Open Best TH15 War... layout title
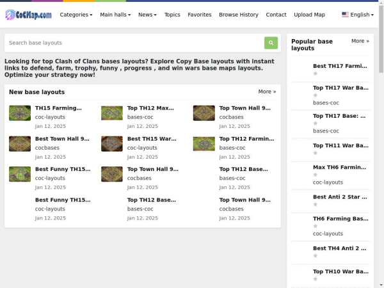 pyautogui.click(x=152, y=139)
